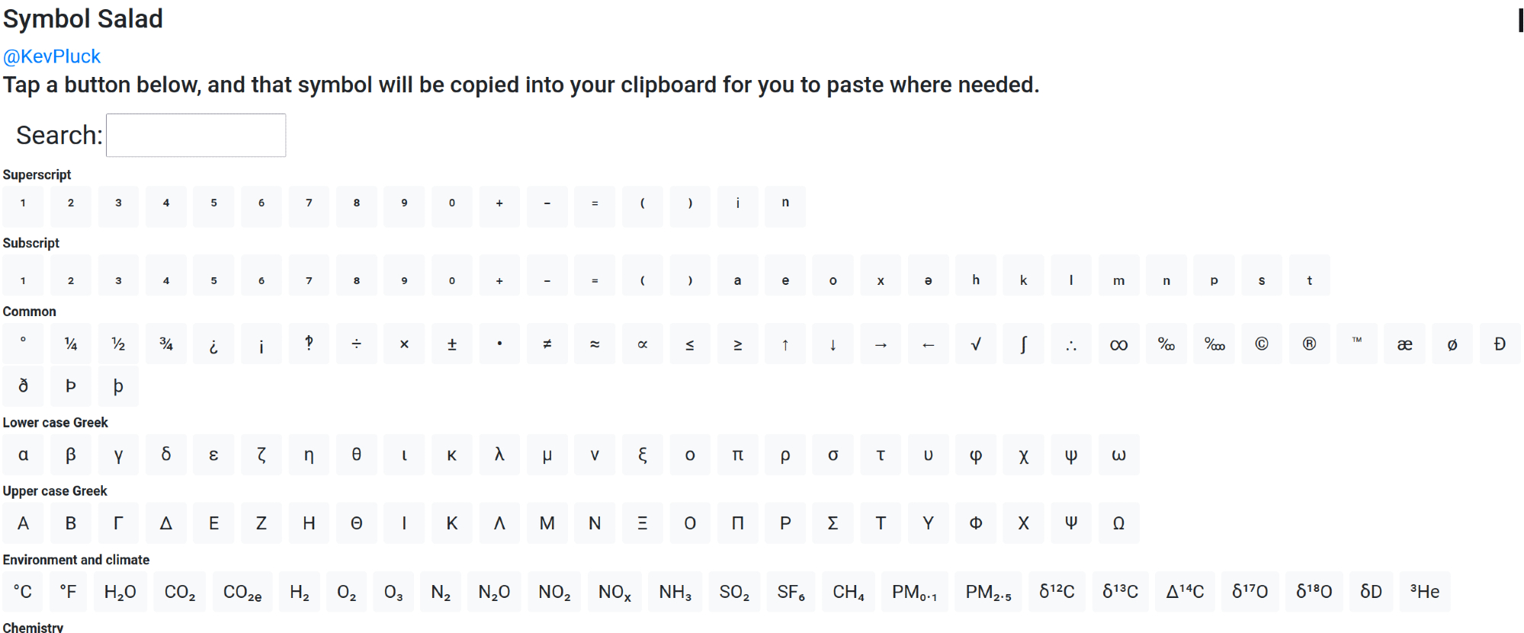Copy the PM2.5 symbol

tap(988, 592)
